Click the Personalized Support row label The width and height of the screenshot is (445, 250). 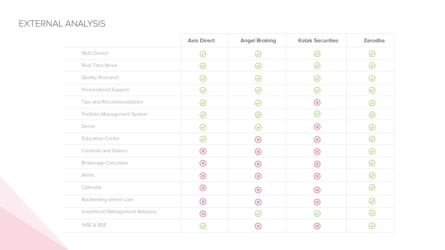[105, 90]
